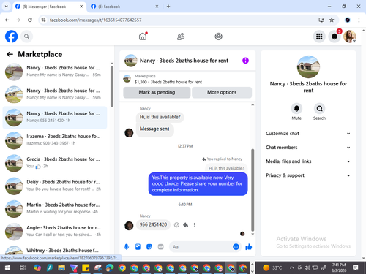The width and height of the screenshot is (366, 274).
Task: Open the volume icon in system tray
Action: point(307,268)
